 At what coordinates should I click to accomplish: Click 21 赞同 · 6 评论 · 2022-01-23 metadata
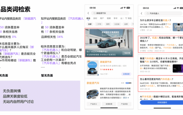pos(152,51)
